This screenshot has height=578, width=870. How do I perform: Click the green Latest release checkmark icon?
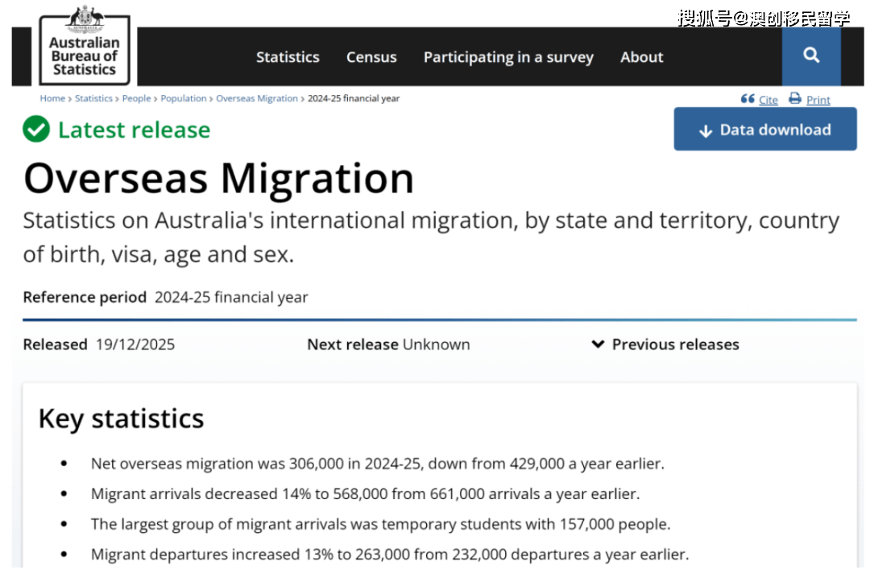click(36, 130)
